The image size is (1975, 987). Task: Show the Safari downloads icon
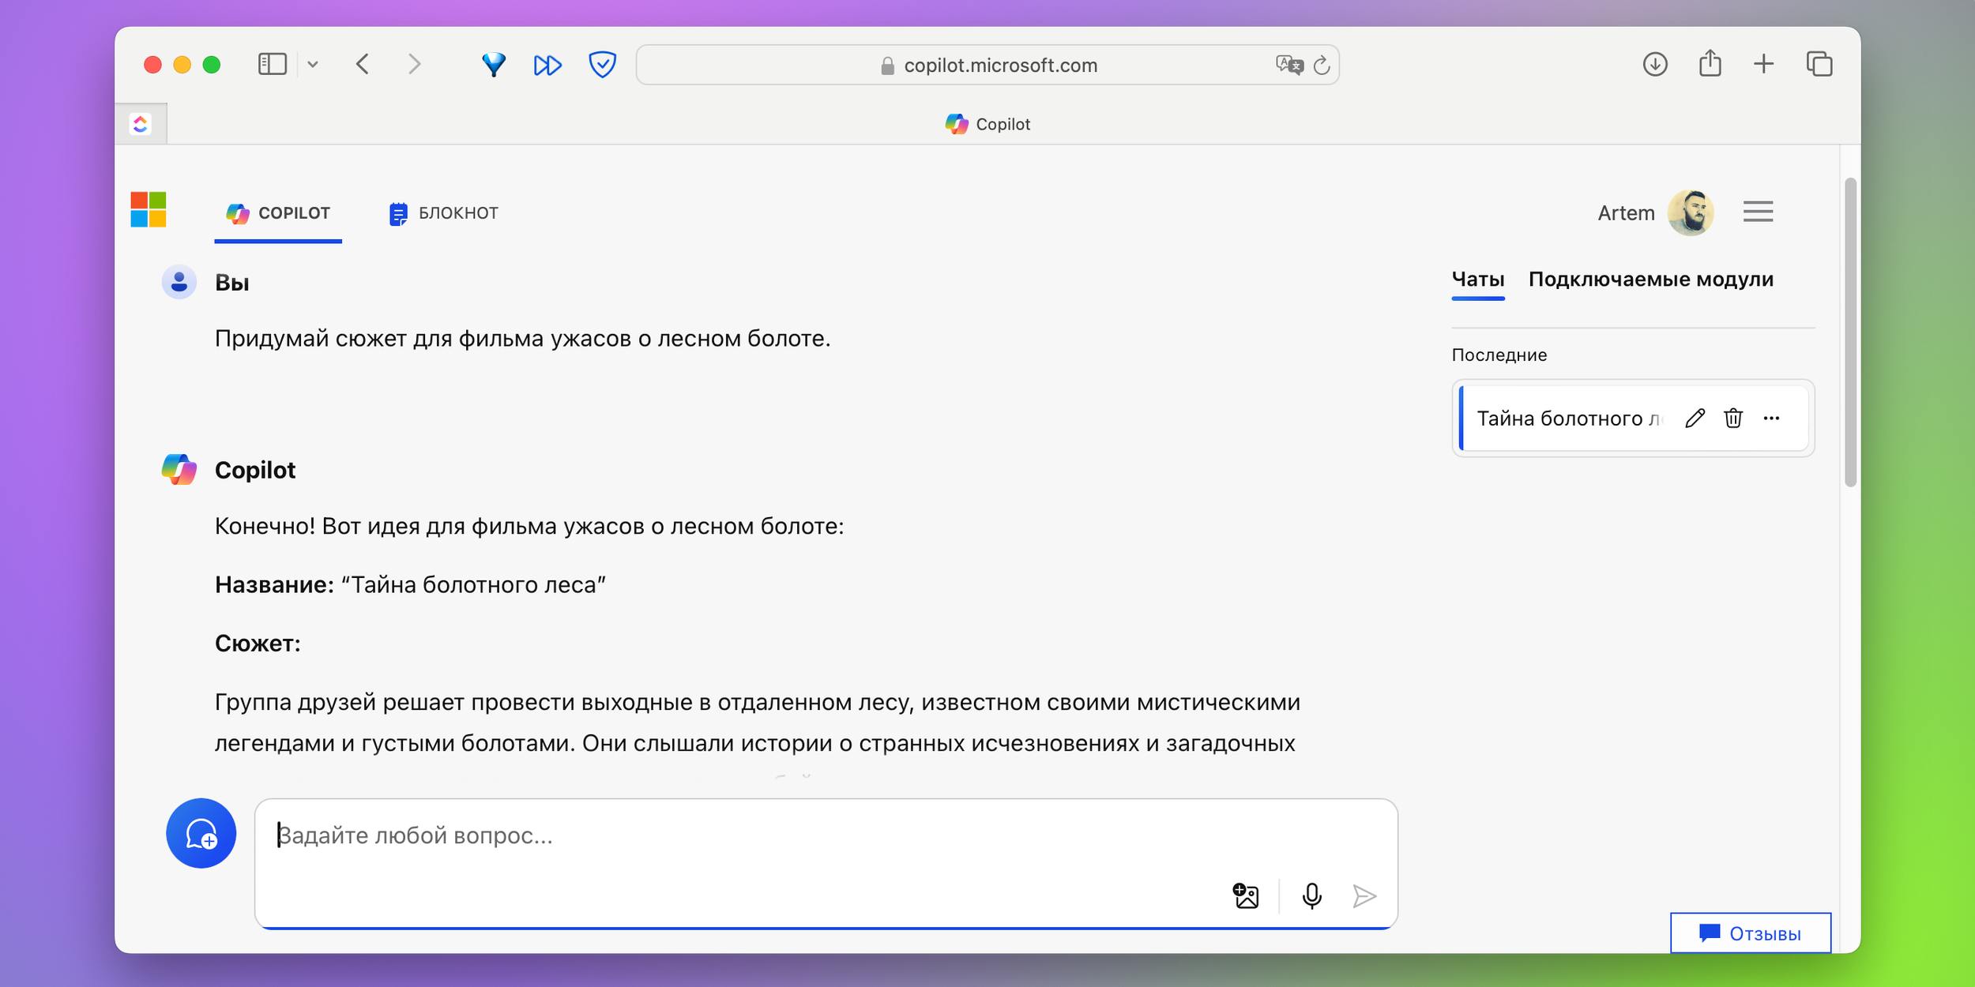tap(1655, 64)
